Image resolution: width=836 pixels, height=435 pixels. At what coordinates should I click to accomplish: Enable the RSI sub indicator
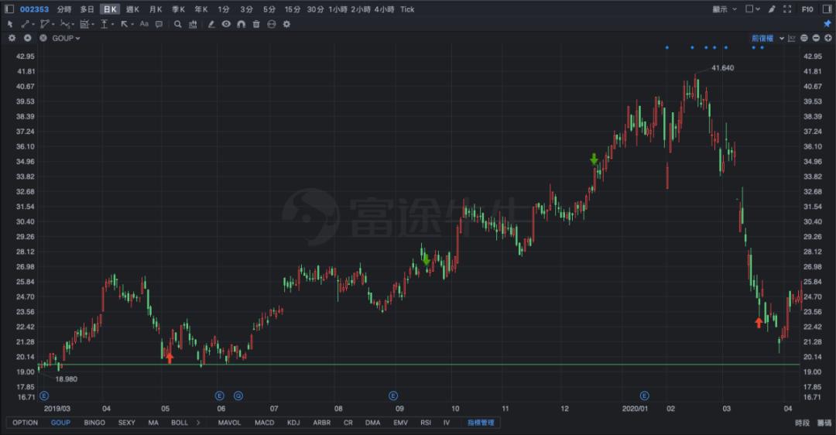(426, 423)
